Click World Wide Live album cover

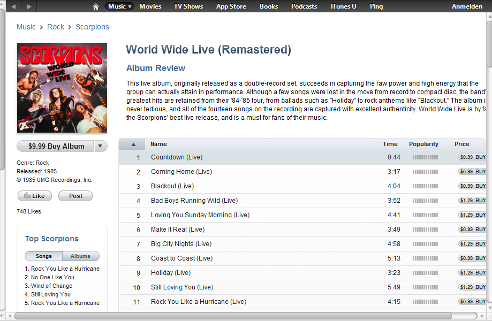pos(62,88)
